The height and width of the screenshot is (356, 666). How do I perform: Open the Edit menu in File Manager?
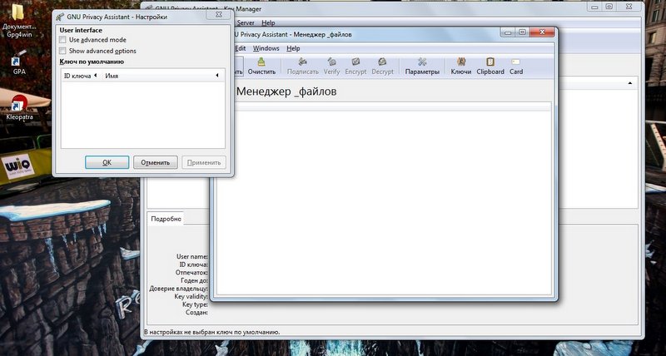(241, 48)
